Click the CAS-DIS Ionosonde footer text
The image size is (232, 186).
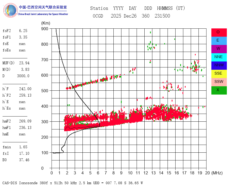pos(72,183)
